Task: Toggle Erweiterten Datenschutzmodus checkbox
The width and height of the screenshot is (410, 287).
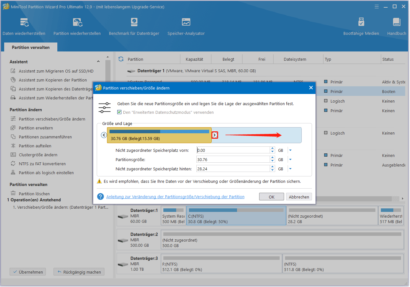Action: tap(119, 112)
